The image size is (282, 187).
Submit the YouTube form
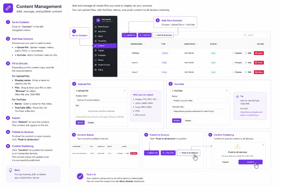(177, 121)
